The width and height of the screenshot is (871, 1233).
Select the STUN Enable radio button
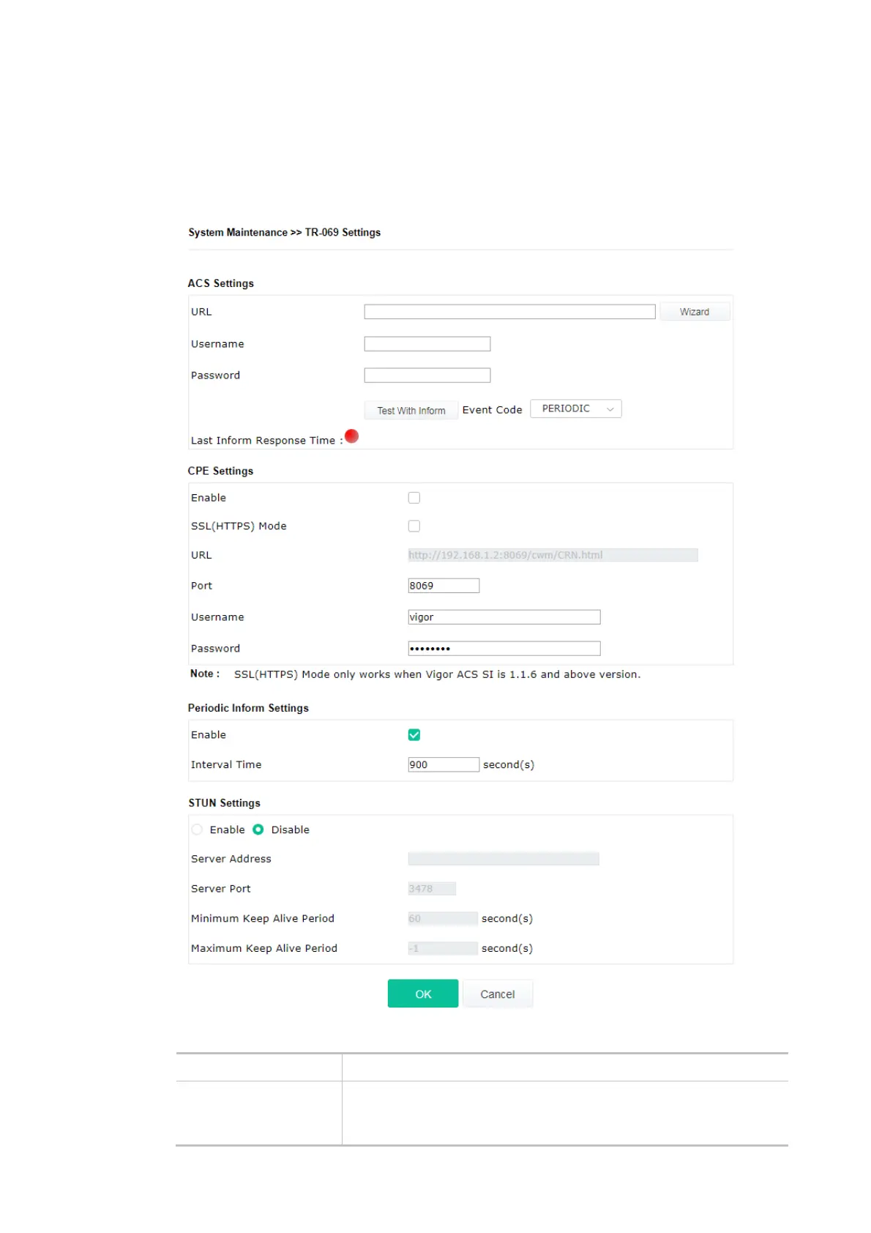[x=197, y=830]
